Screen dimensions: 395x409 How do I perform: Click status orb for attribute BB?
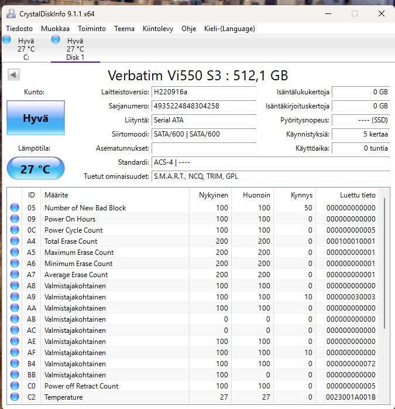[15, 374]
